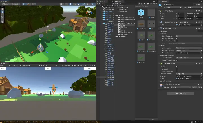Expand the Packages folder in Project
Image resolution: width=203 pixels, height=123 pixels.
click(x=116, y=37)
